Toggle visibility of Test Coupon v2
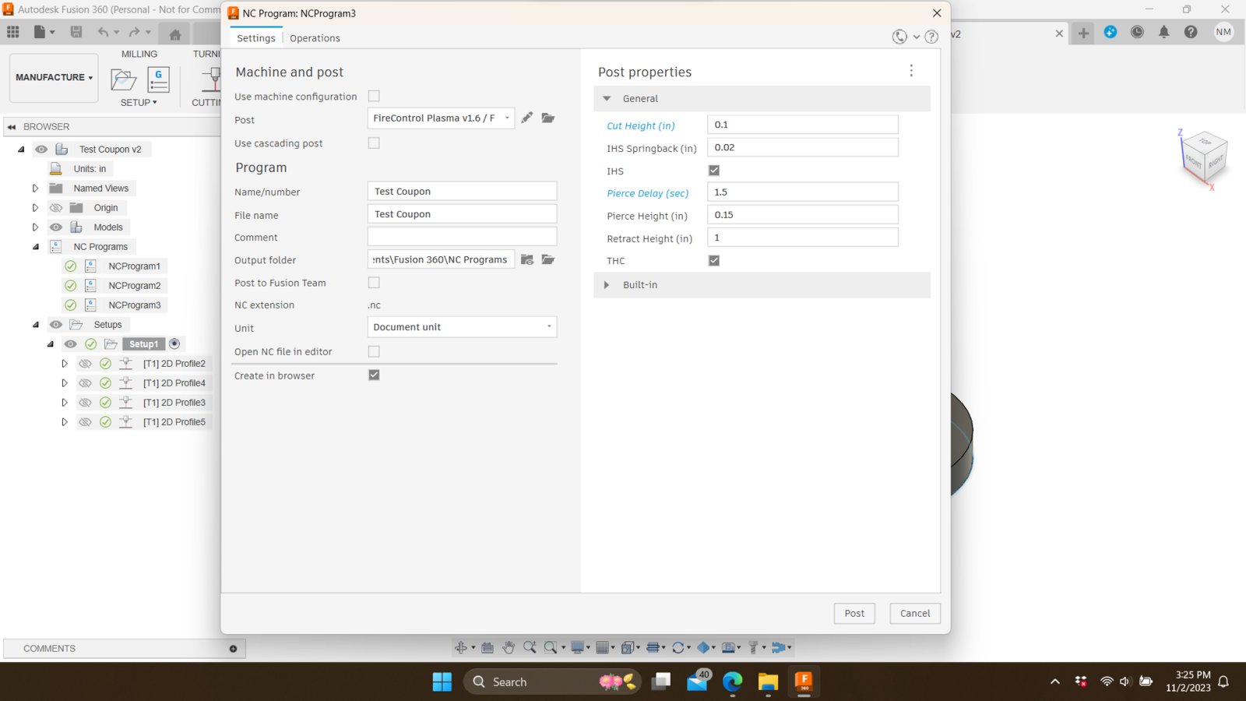 point(41,149)
